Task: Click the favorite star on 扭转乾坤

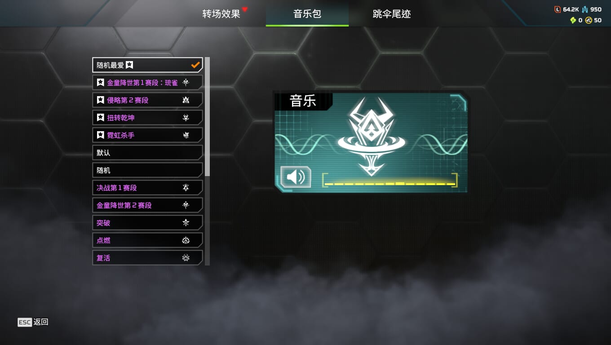Action: click(x=101, y=118)
